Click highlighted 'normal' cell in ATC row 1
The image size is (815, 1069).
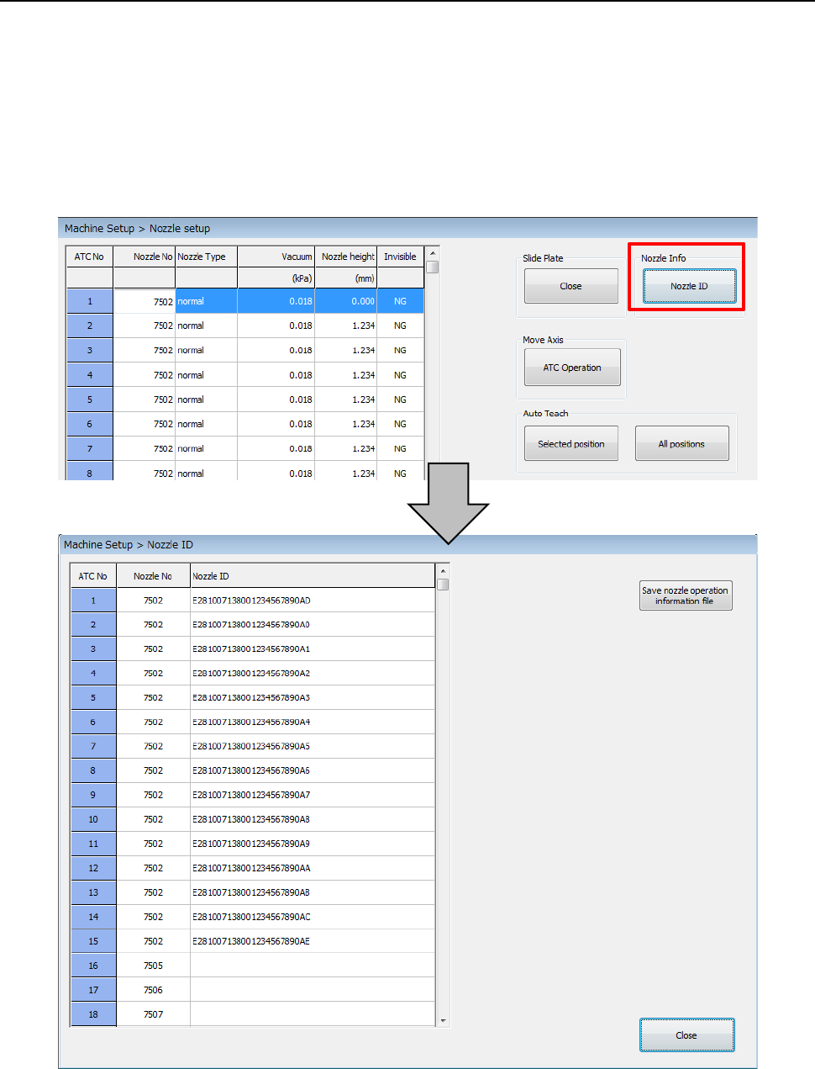[x=206, y=301]
